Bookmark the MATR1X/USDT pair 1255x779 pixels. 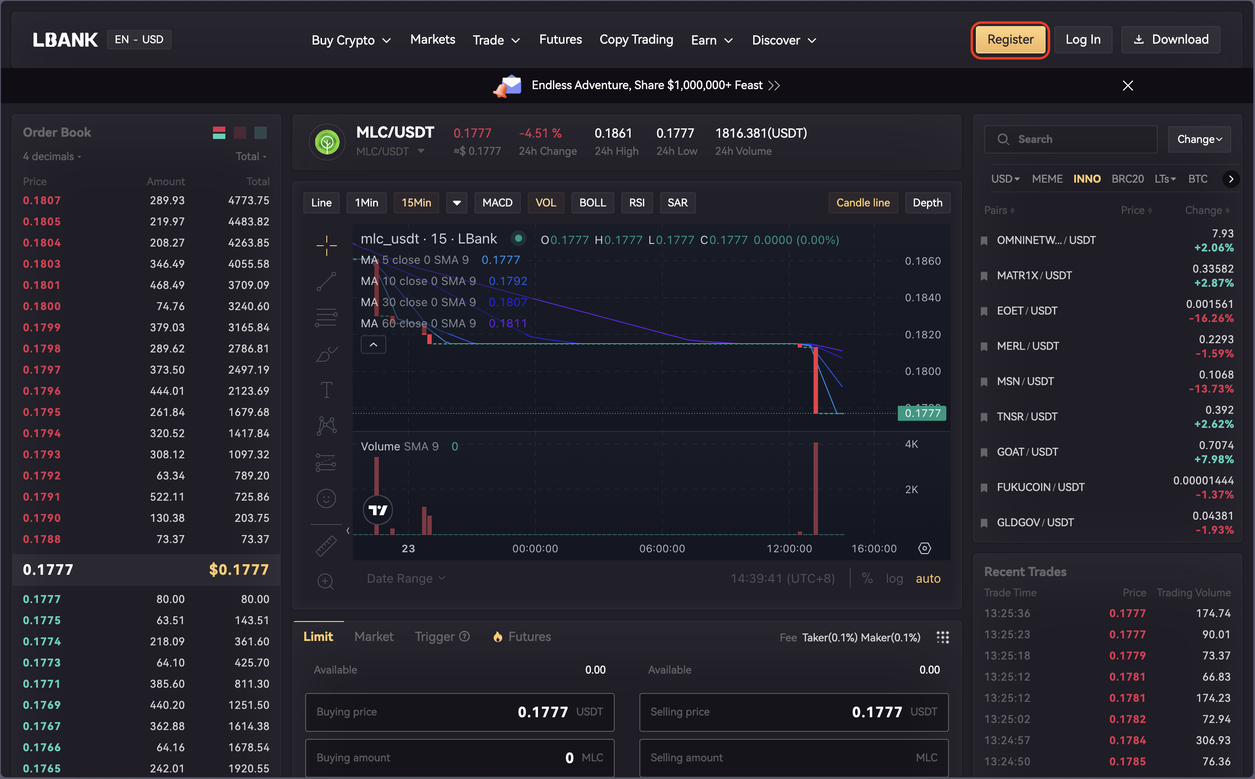pyautogui.click(x=984, y=276)
